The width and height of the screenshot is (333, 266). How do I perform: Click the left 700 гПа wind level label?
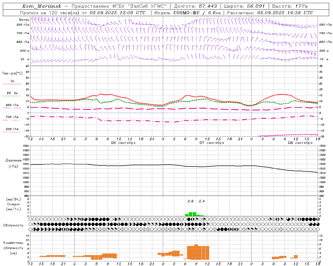click(x=23, y=33)
